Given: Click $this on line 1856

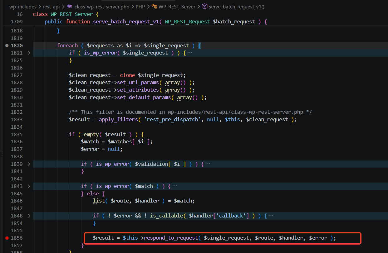Looking at the screenshot, I should click(130, 238).
